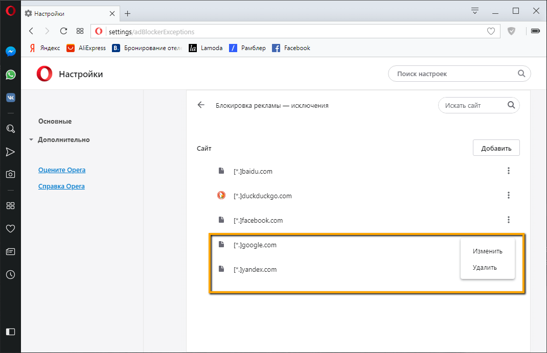Click the ad blocker shield icon
This screenshot has height=353, width=547.
511,31
